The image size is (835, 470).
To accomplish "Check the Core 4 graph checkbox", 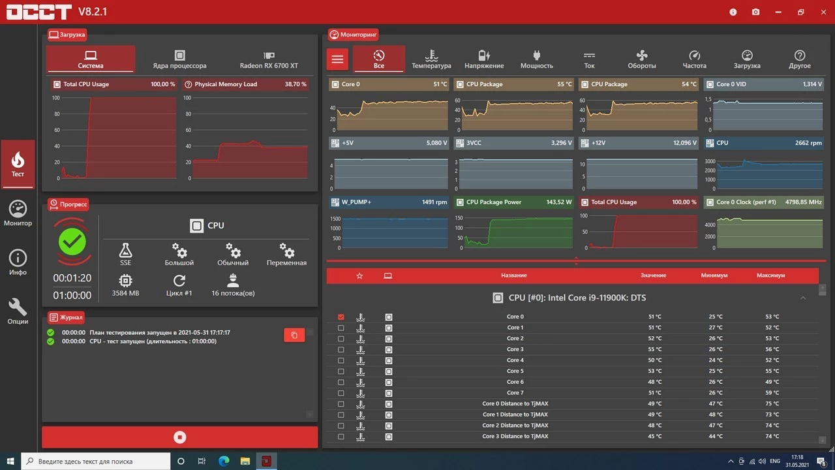I will [x=341, y=360].
